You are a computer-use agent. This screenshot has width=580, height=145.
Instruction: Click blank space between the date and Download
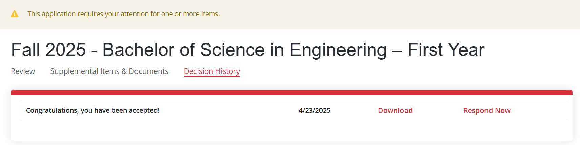click(x=354, y=111)
